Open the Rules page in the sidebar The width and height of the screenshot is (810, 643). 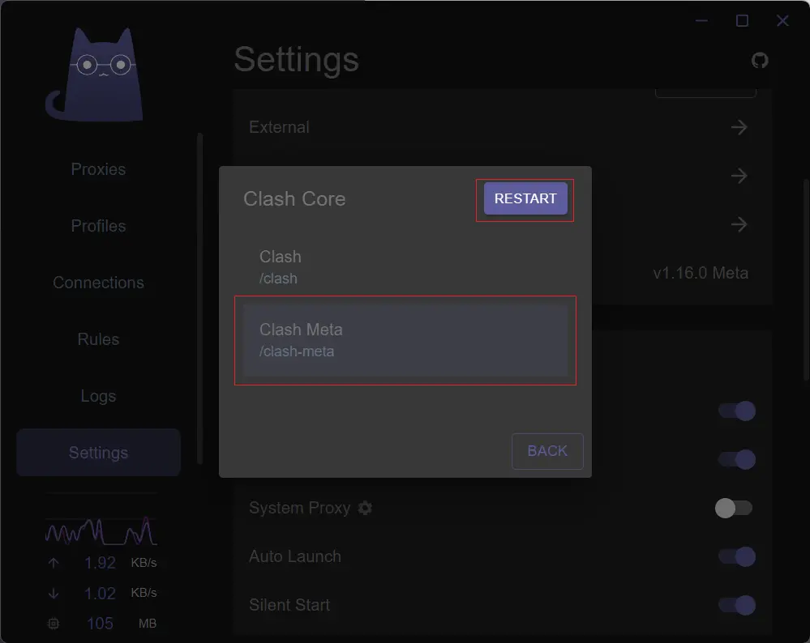[x=98, y=339]
